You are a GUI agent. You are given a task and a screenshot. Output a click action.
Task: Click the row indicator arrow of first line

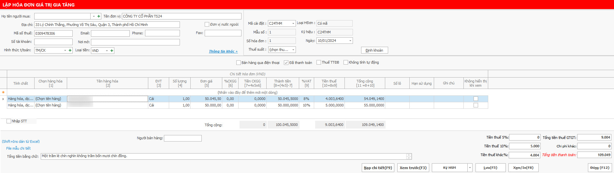(3, 99)
